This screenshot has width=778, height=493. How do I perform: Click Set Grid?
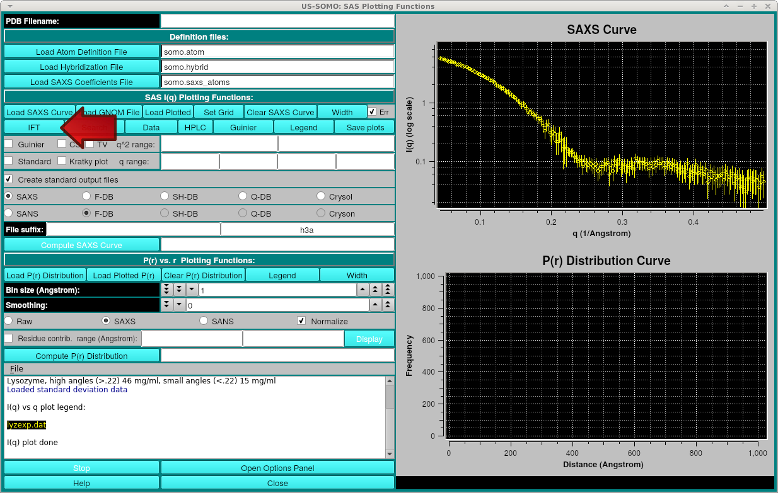[x=218, y=111]
